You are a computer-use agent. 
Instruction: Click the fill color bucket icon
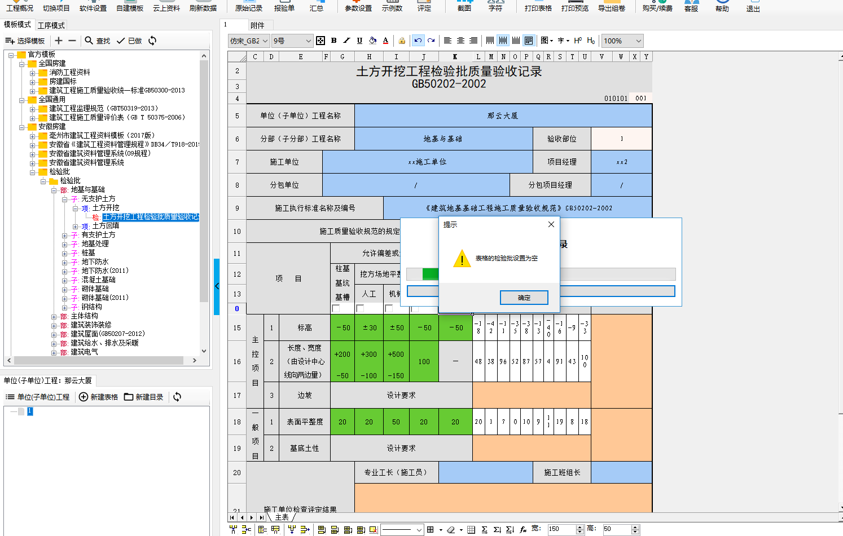point(372,41)
